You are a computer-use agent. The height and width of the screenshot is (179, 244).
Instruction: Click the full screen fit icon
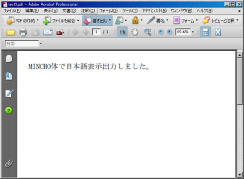(x=218, y=32)
